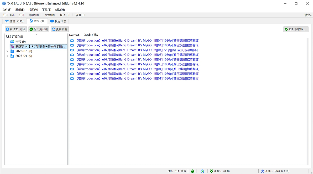Viewport: 313px width, 174px height.
Task: Open 设置(O) from the toolbar
Action: [x=80, y=15]
